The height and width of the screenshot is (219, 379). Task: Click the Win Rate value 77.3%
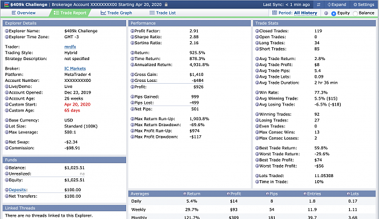[321, 92]
